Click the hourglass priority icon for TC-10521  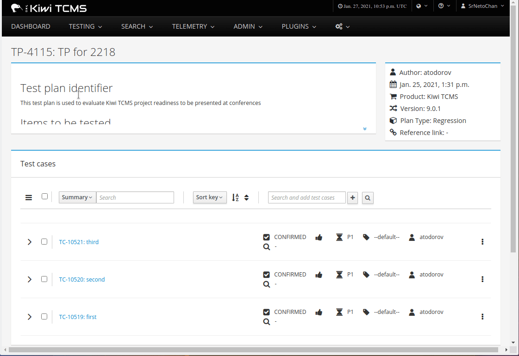point(339,237)
